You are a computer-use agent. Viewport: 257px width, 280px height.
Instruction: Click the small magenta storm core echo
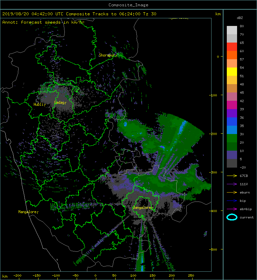pyautogui.click(x=162, y=147)
